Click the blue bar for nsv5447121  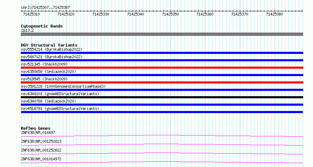162,60
